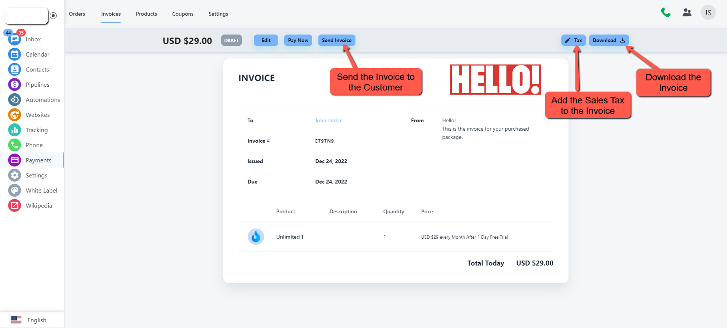Open the John Jabbar customer link
The height and width of the screenshot is (328, 727).
[329, 120]
